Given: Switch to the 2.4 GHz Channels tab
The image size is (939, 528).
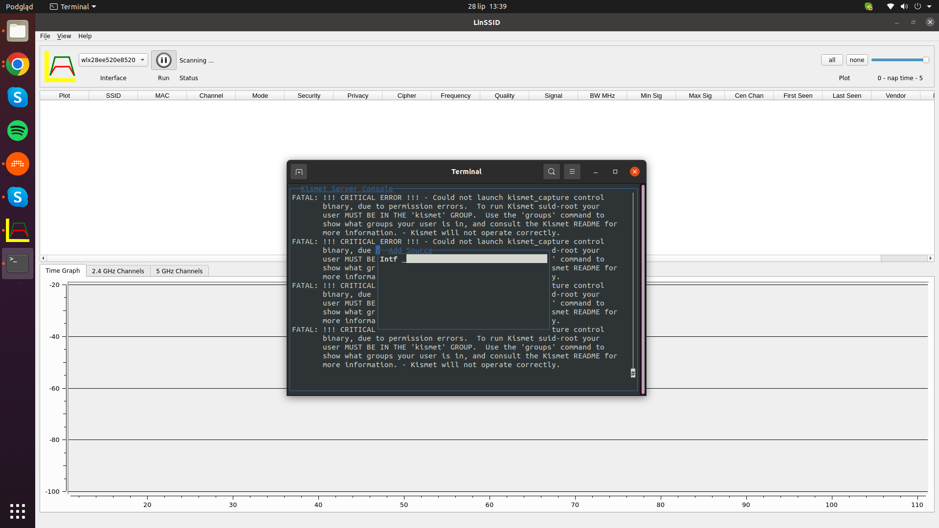Looking at the screenshot, I should (118, 271).
